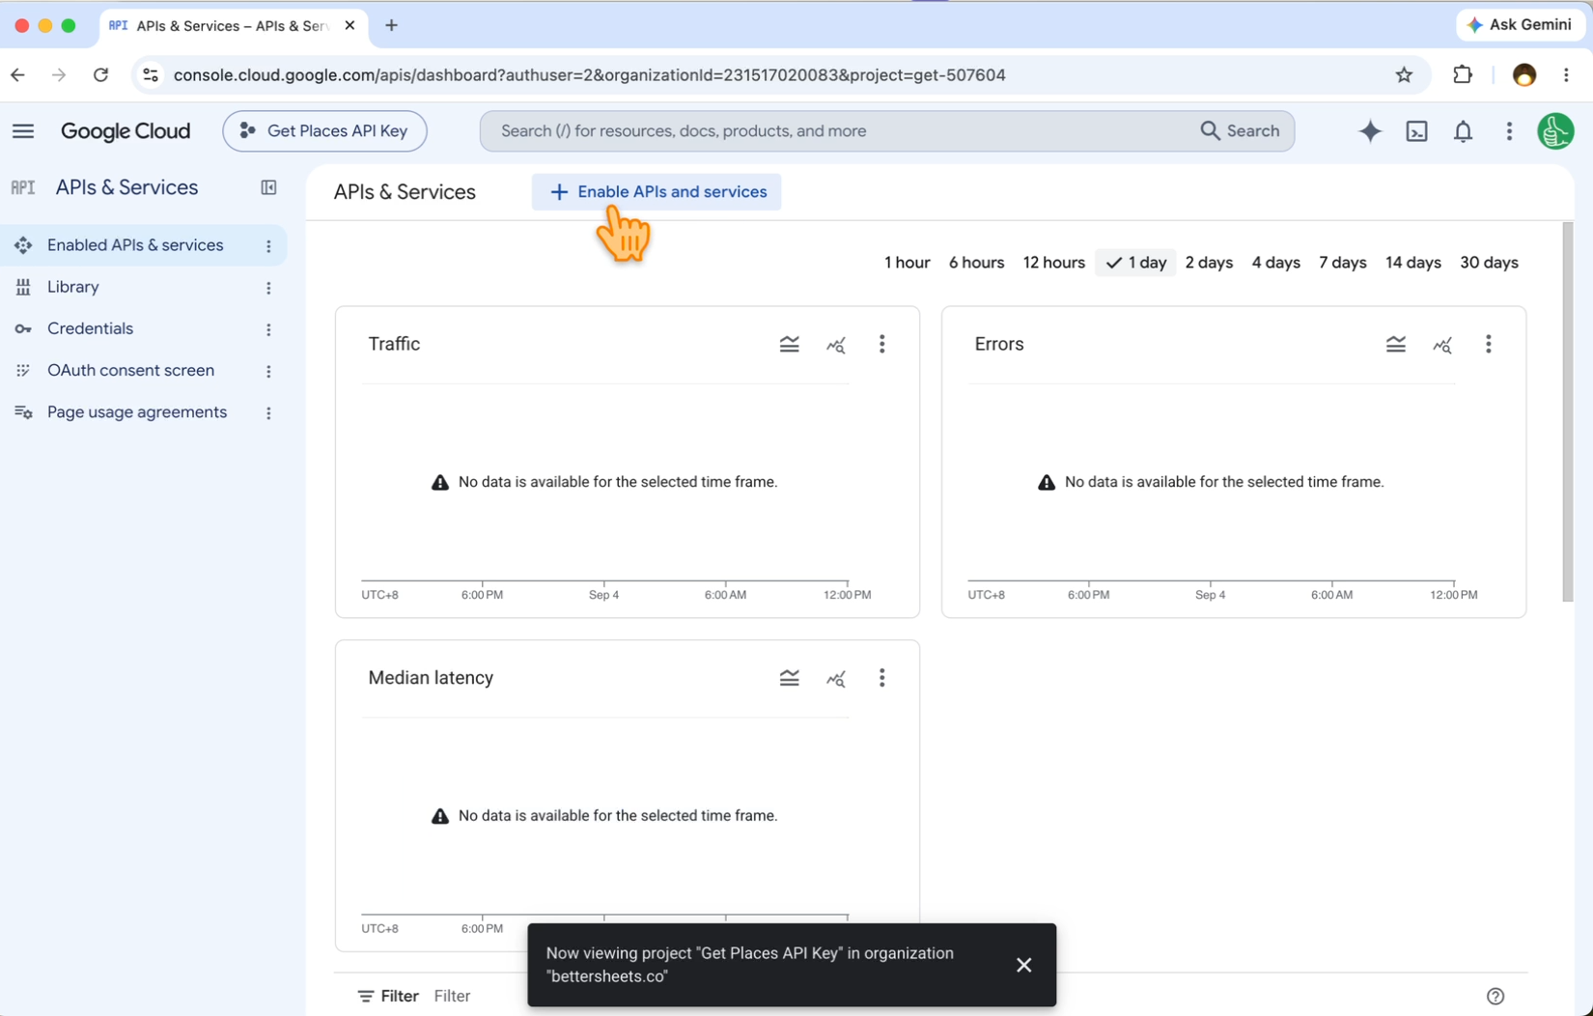1593x1016 pixels.
Task: Open more options on Traffic chart
Action: coord(881,344)
